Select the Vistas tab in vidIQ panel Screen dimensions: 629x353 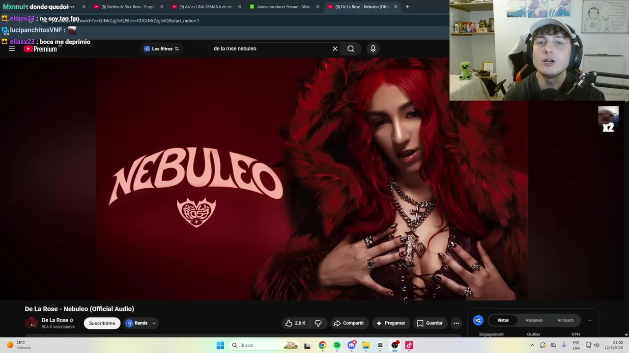503,320
